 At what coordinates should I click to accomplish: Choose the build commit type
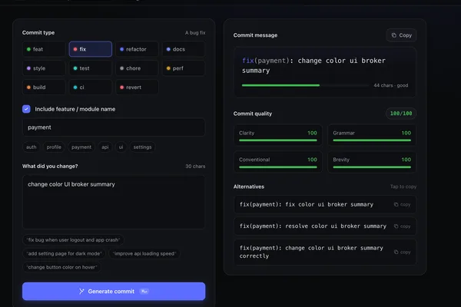coord(44,87)
